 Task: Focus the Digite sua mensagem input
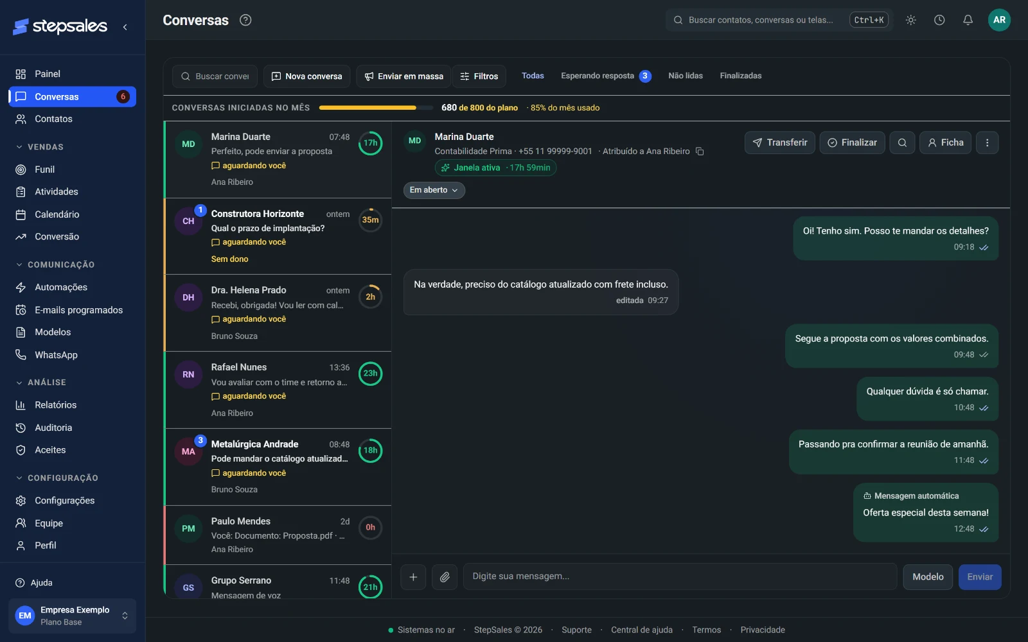680,577
